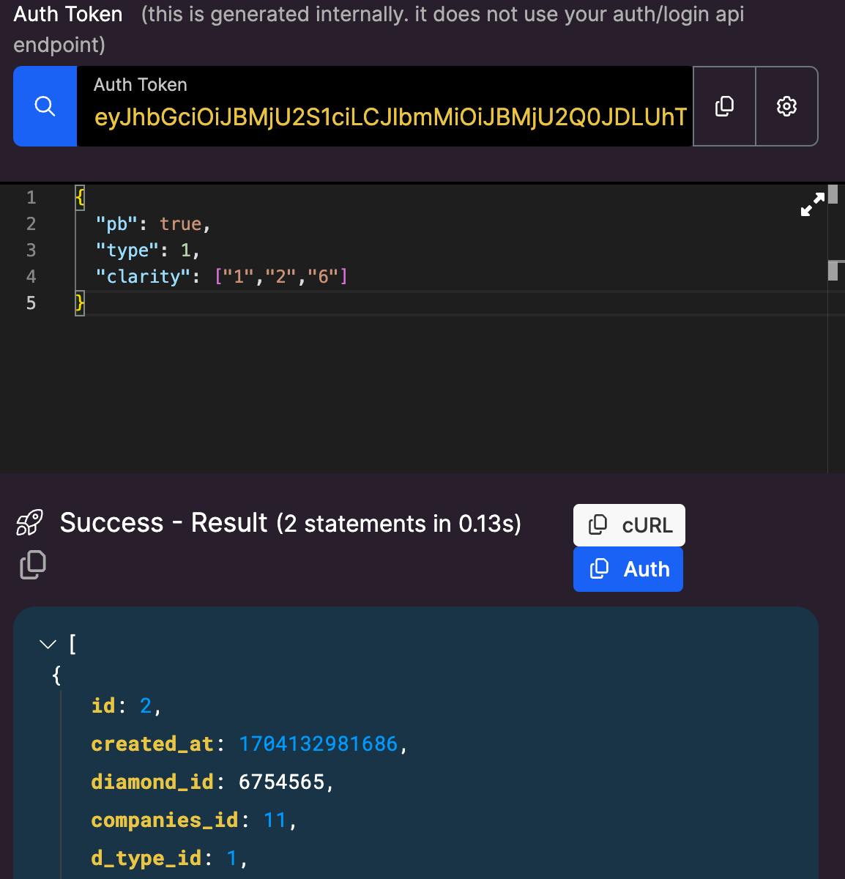Click the diamond_id value 6754565
This screenshot has height=879, width=845.
[281, 782]
